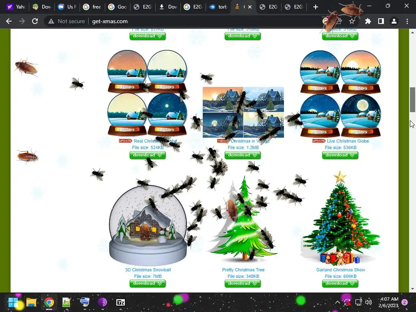The height and width of the screenshot is (312, 416).
Task: Switch to the Dow tab with download arrow icon
Action: pos(168,7)
